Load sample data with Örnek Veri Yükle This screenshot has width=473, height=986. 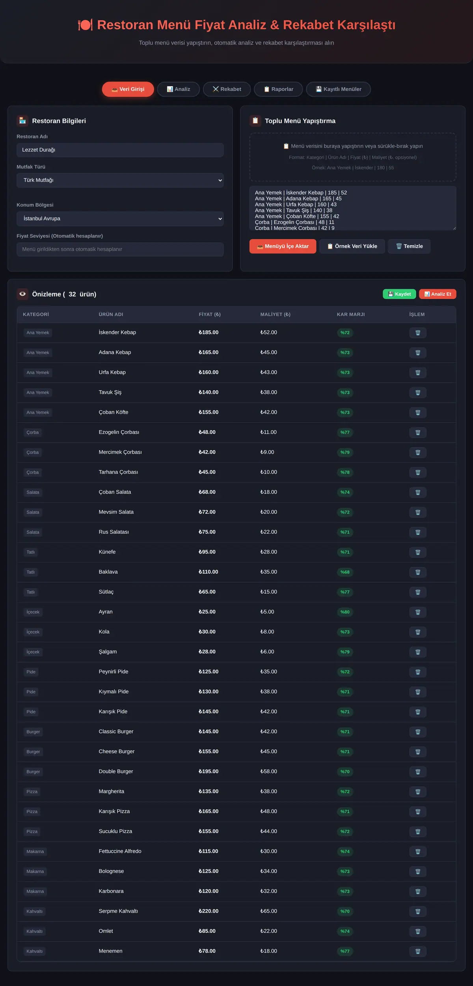tap(352, 246)
